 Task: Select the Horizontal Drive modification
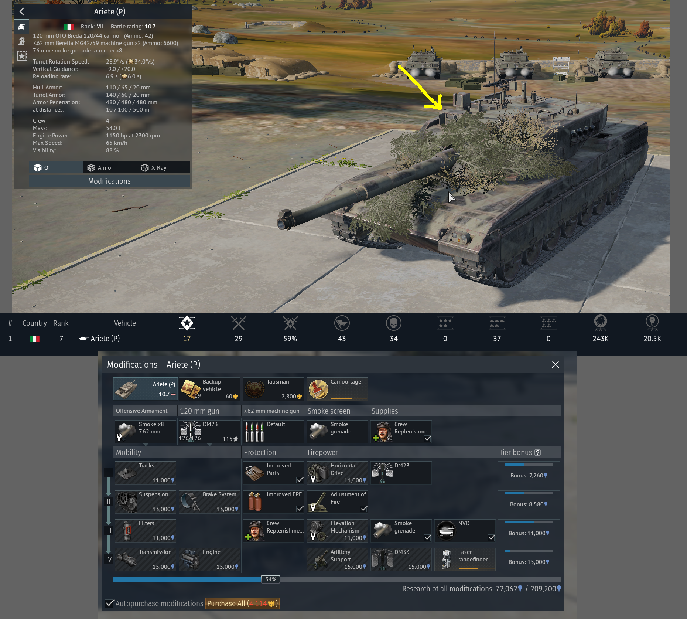tap(337, 473)
